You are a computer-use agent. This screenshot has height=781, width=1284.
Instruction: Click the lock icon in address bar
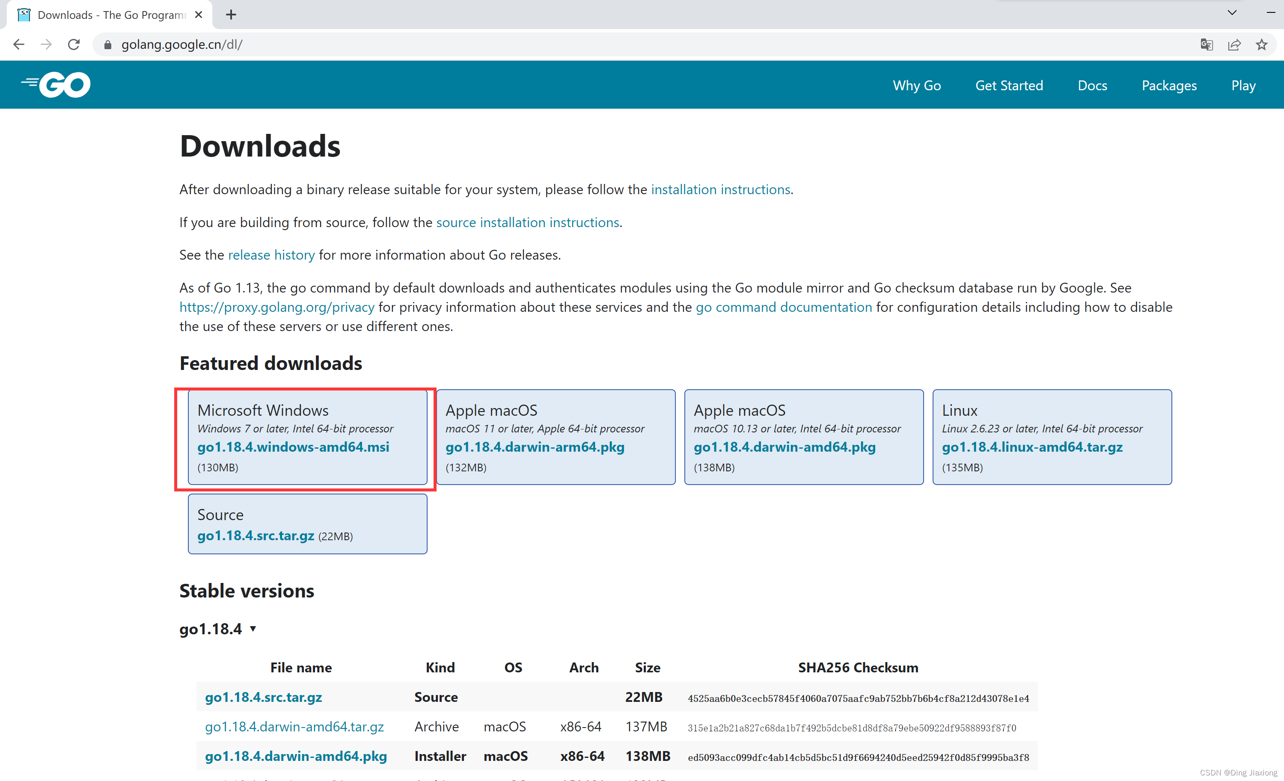107,45
